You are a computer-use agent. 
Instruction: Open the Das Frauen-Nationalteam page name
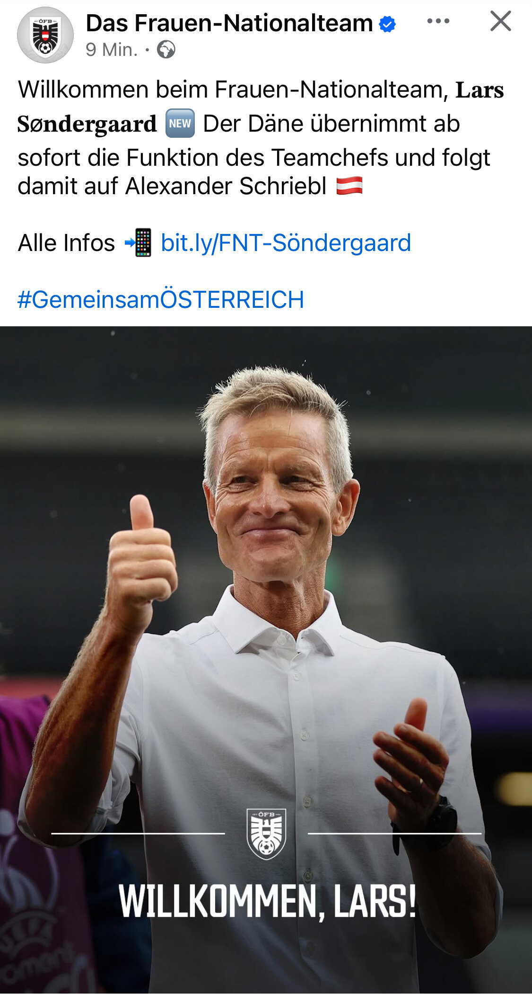tap(229, 23)
